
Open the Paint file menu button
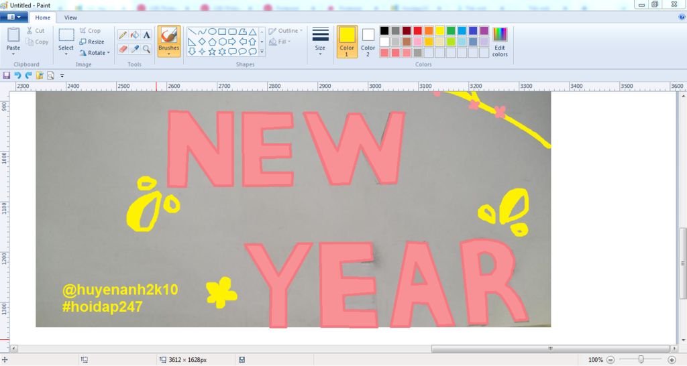point(14,17)
